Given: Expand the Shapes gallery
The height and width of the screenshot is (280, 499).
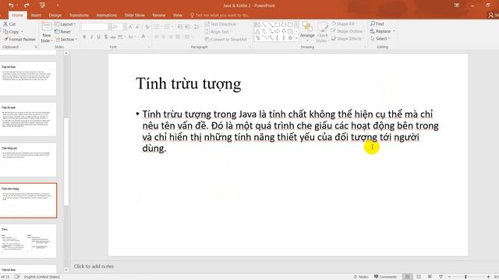Looking at the screenshot, I should [296, 38].
